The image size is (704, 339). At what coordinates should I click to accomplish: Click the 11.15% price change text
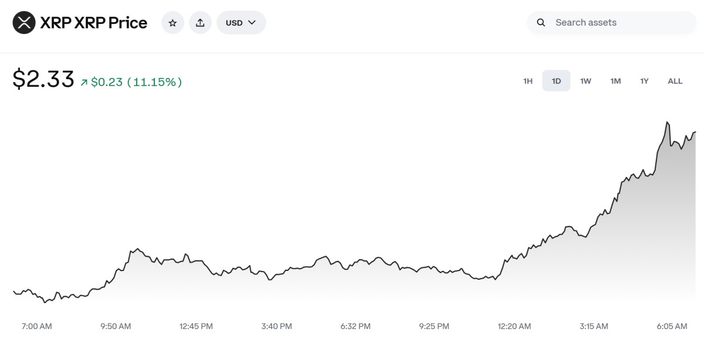click(x=154, y=82)
